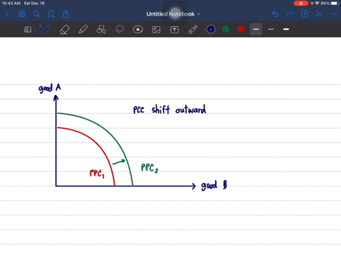
Task: Tap the red screen recording indicator
Action: 301,4
